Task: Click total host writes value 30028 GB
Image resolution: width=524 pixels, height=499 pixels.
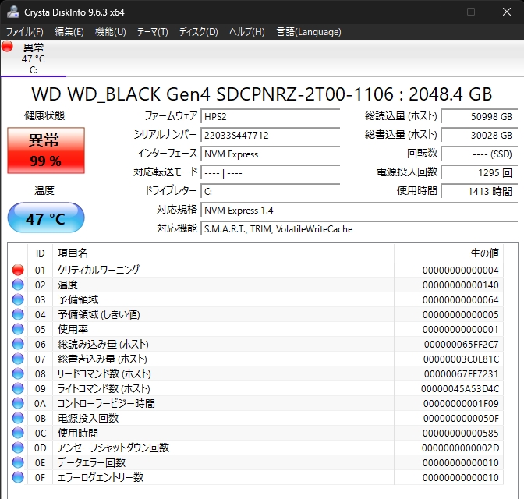Action: click(480, 135)
